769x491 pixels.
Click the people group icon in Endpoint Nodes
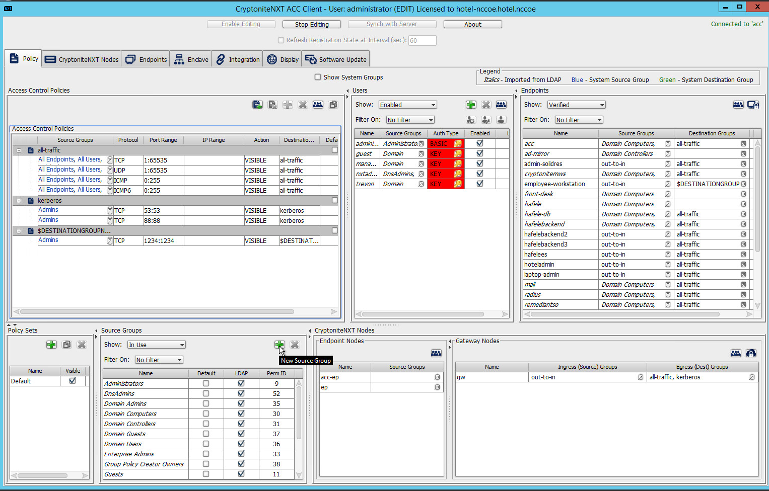pos(436,353)
